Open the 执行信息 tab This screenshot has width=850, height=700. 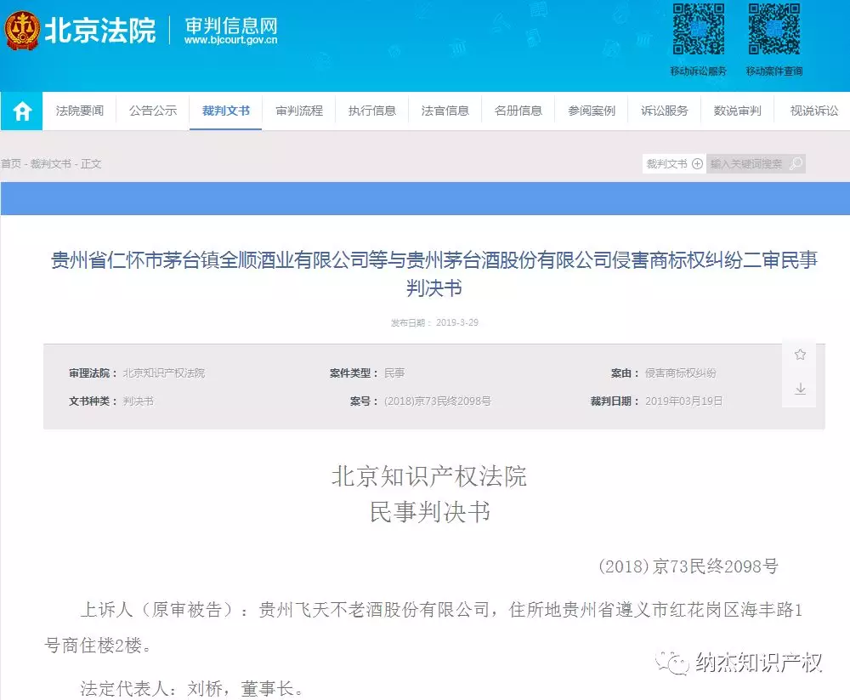point(371,111)
